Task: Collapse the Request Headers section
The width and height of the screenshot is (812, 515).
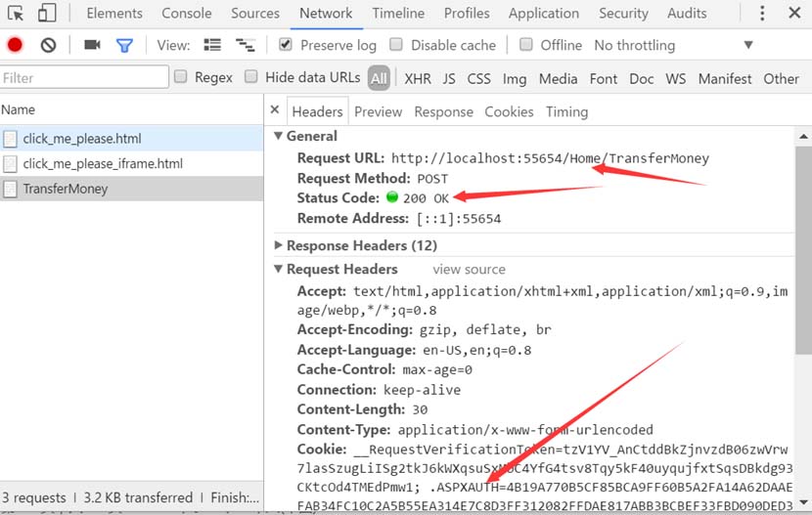Action: 278,269
